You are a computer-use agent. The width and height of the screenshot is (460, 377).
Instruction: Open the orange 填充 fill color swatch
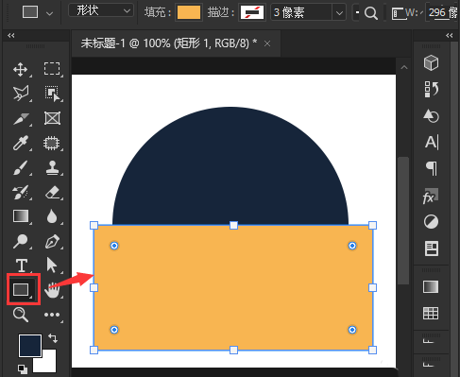click(x=189, y=12)
